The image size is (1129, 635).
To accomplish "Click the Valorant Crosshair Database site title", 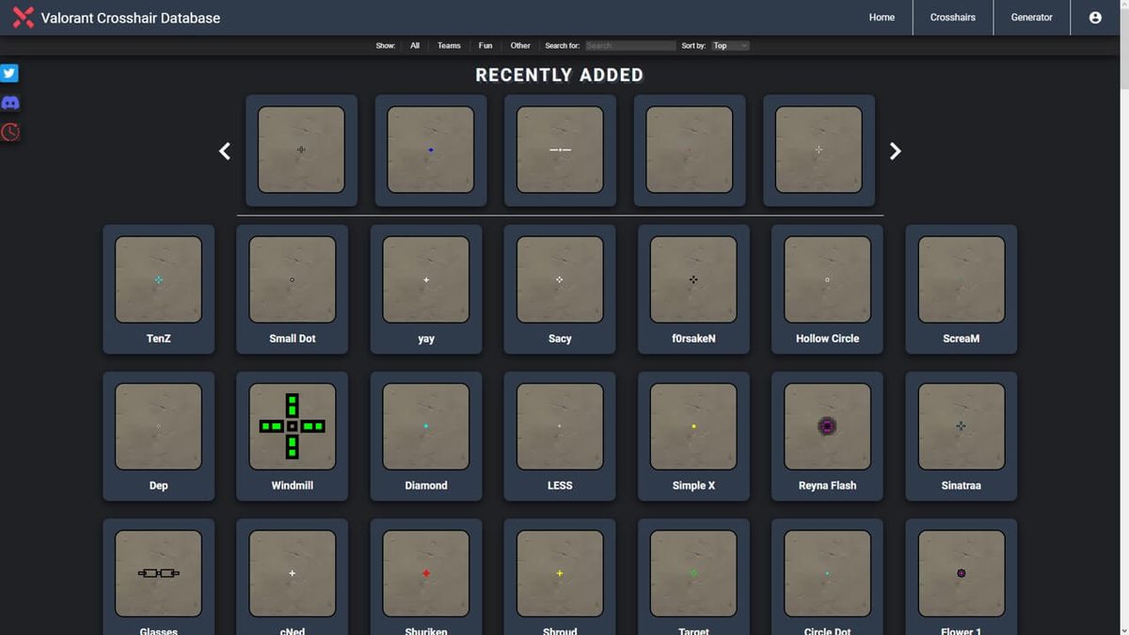I will (x=131, y=17).
